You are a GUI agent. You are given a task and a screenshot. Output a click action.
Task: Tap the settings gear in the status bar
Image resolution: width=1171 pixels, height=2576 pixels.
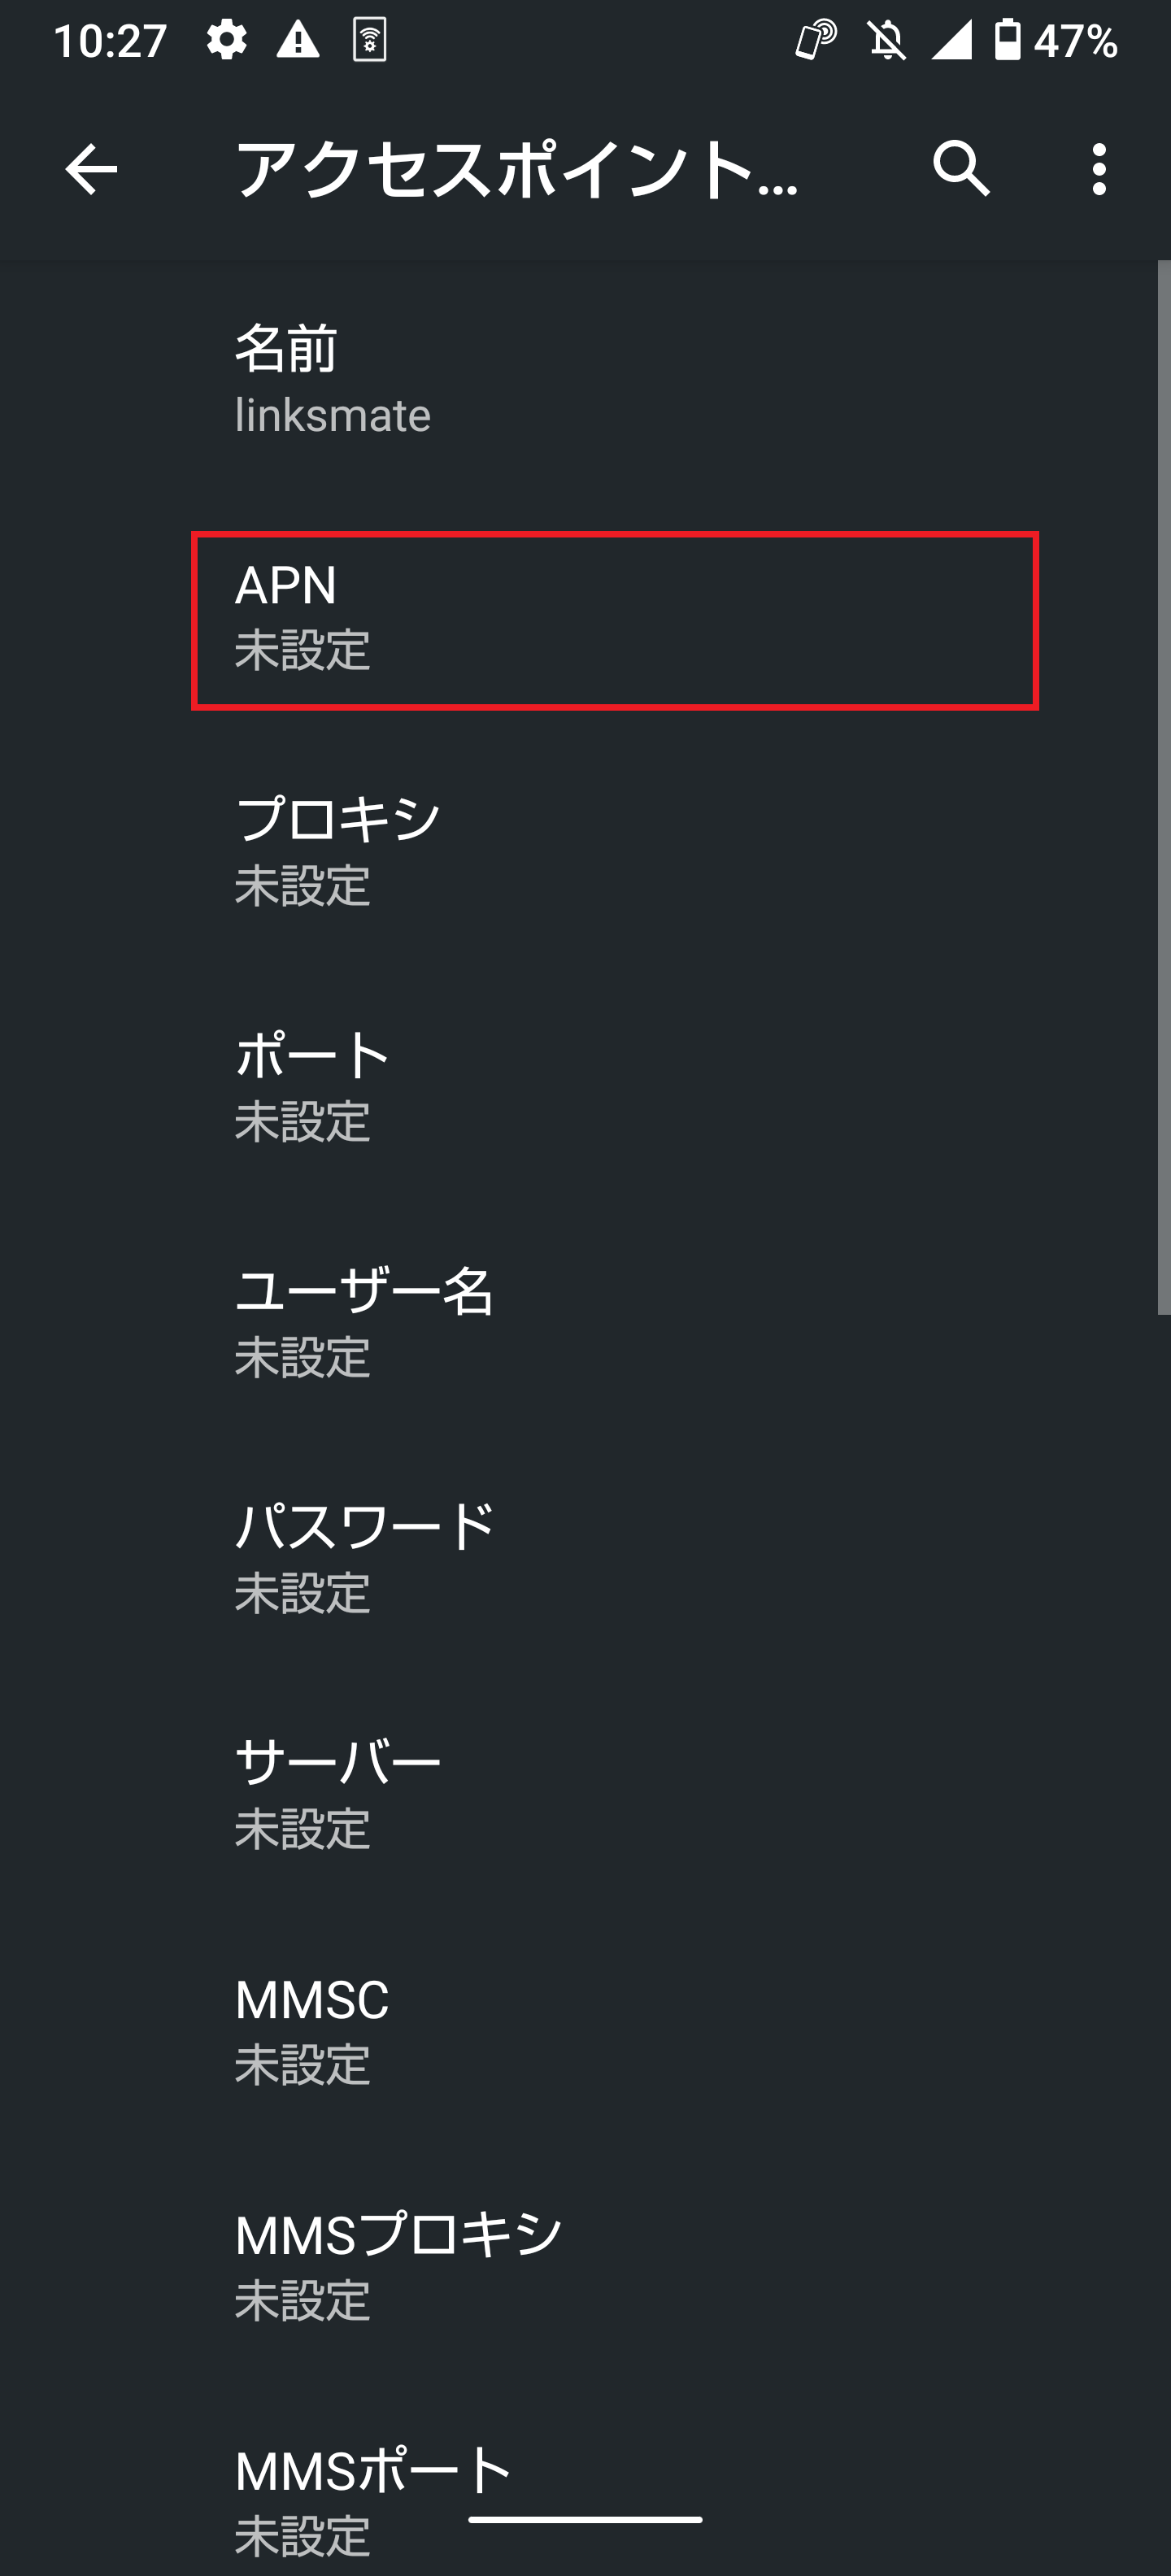[226, 38]
